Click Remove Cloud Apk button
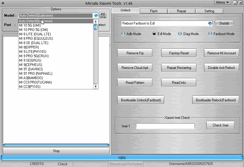This screenshot has height=167, width=244. (x=135, y=68)
